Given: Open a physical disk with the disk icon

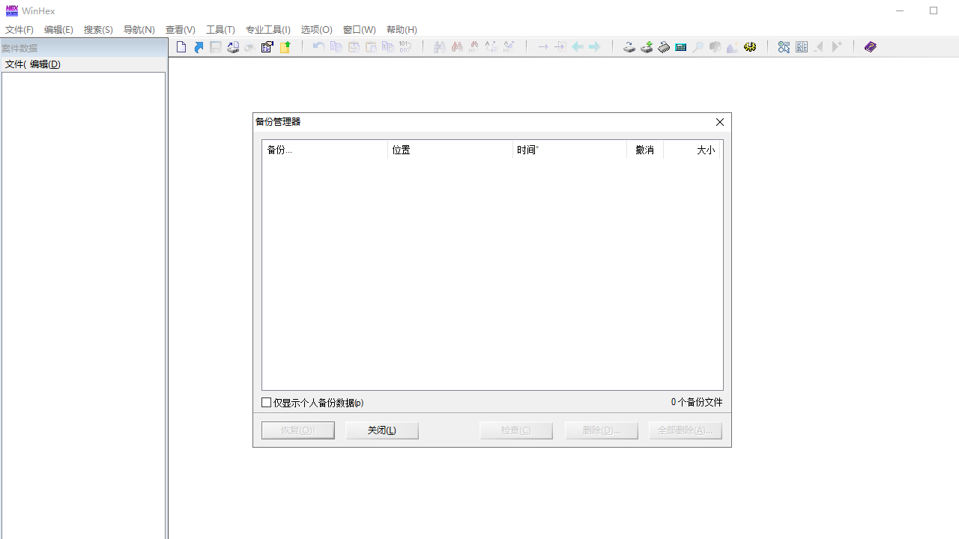Looking at the screenshot, I should (629, 46).
